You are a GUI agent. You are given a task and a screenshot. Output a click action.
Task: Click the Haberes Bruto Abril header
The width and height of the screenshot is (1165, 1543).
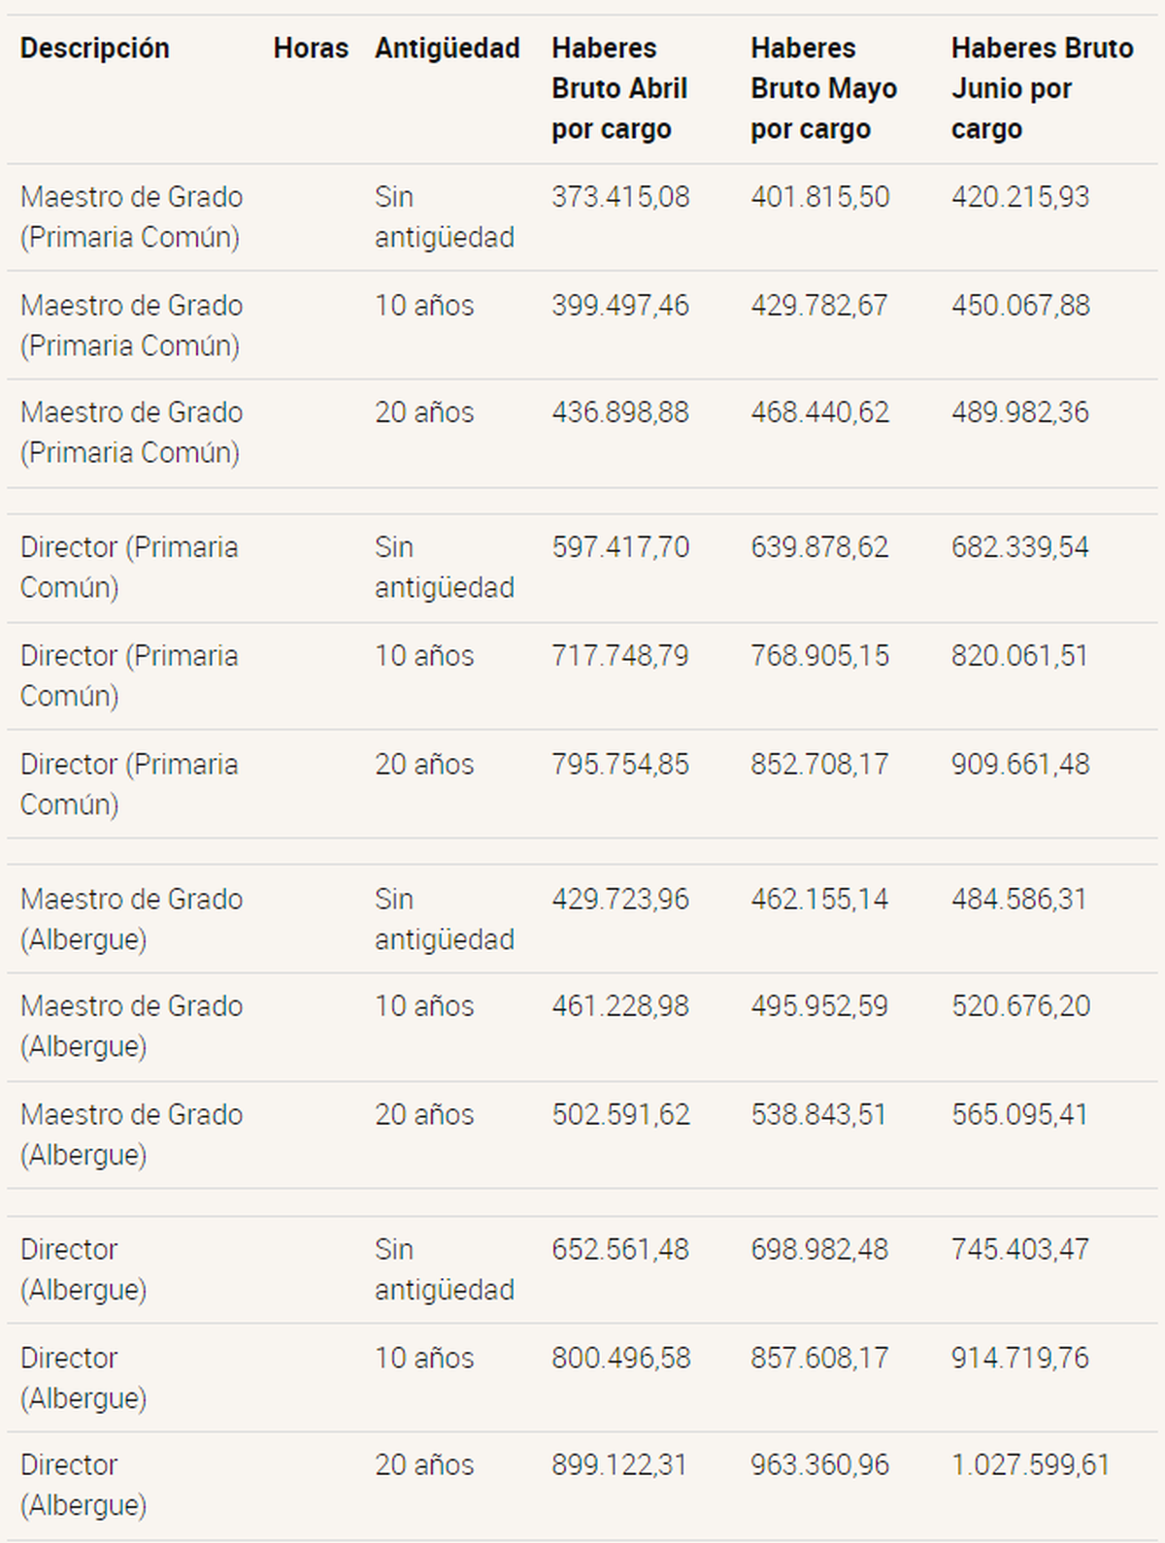tap(619, 88)
